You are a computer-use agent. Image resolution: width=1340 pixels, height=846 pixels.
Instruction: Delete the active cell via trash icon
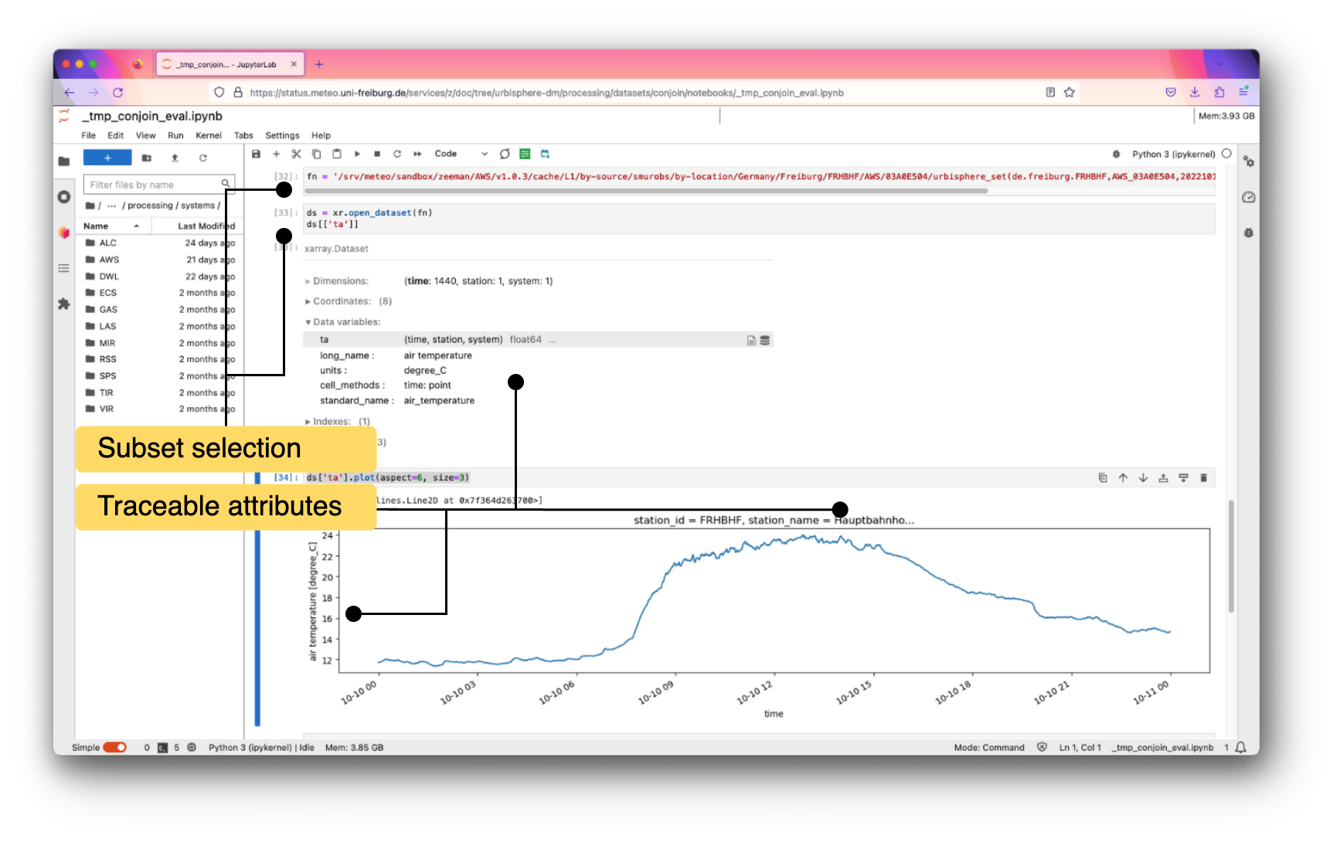click(x=1203, y=478)
